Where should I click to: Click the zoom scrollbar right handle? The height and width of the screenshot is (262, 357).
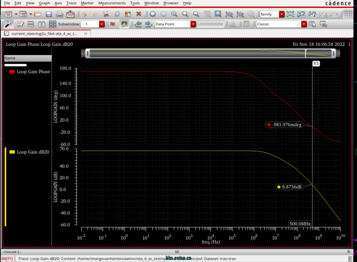[x=334, y=53]
